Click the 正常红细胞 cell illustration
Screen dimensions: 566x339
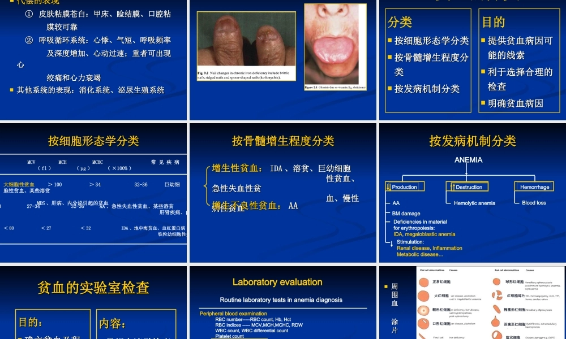point(424,282)
